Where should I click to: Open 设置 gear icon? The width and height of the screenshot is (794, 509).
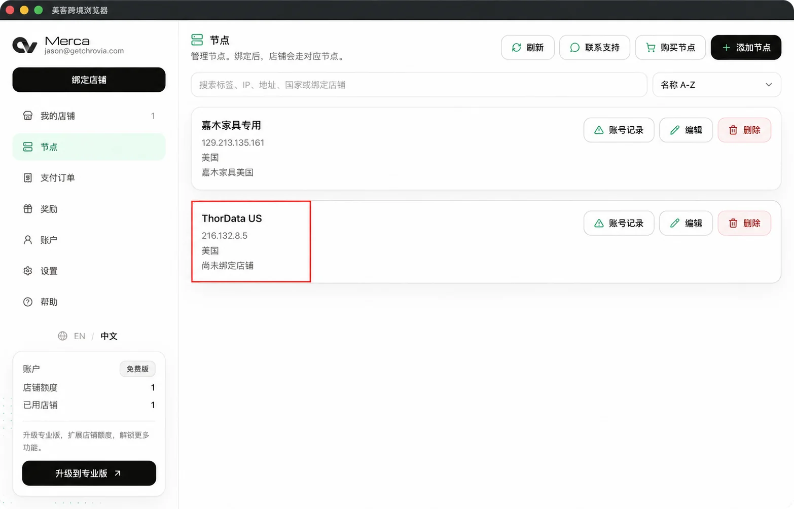coord(28,271)
